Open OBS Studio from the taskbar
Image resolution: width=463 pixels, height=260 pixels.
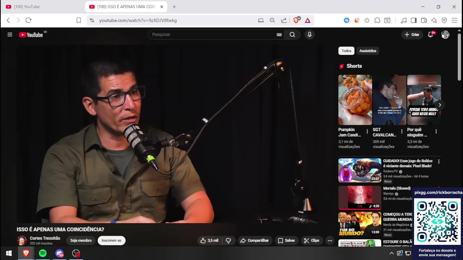[76, 253]
